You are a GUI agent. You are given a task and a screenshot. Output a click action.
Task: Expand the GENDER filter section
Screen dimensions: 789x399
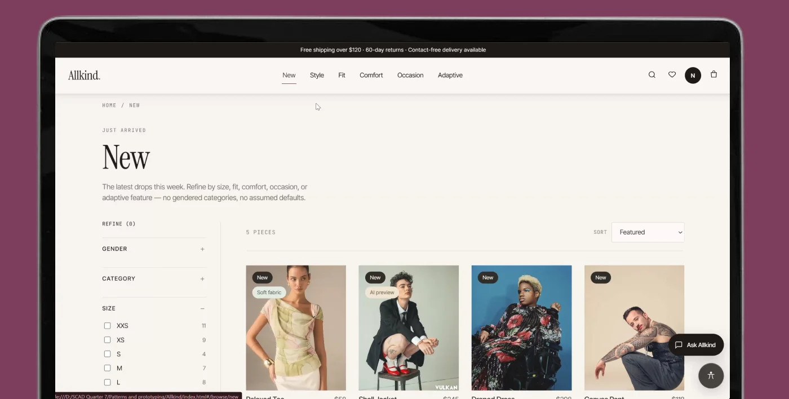click(154, 249)
